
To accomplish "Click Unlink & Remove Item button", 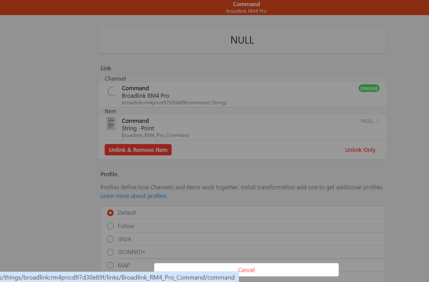I will pos(138,150).
